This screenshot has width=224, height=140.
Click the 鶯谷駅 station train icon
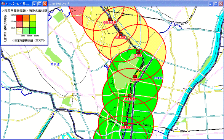click(138, 52)
